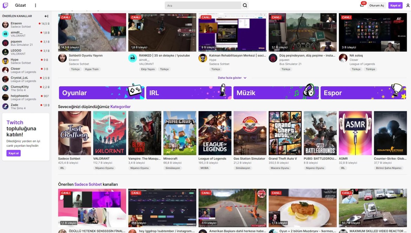Open ClumsyKitty's avatar in the sidebar
This screenshot has width=411, height=233.
coord(5,88)
